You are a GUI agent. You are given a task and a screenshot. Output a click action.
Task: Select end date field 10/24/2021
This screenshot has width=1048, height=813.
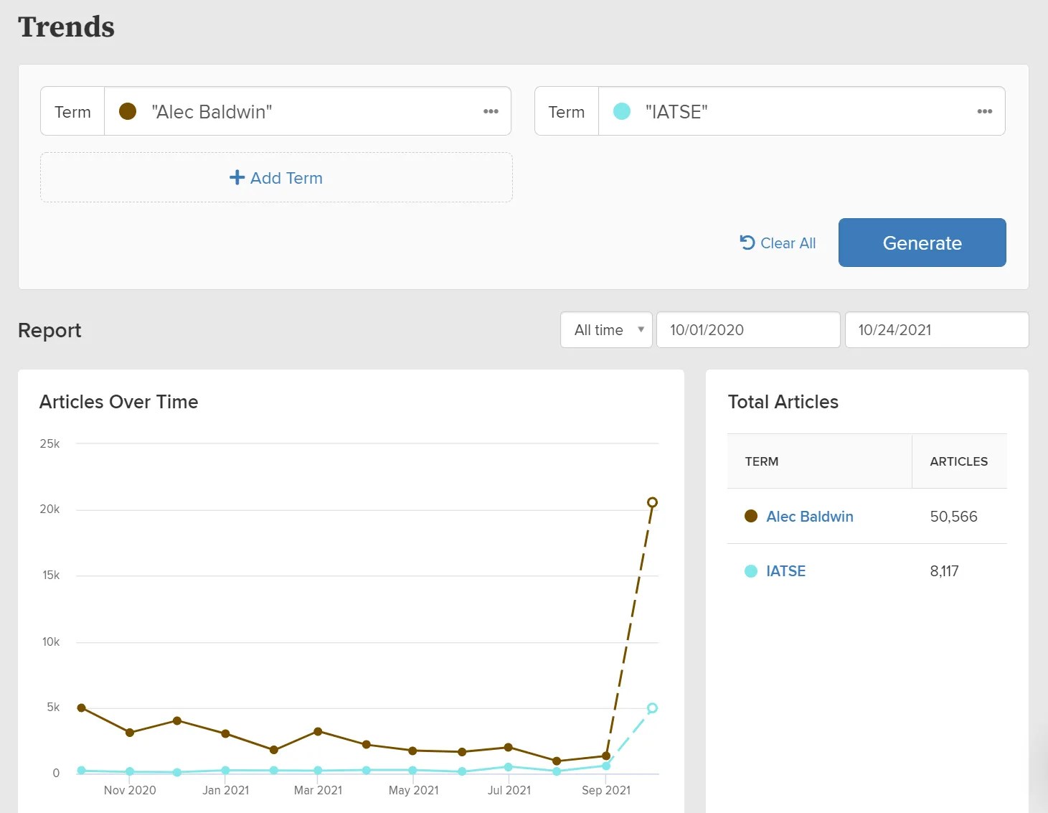coord(937,330)
